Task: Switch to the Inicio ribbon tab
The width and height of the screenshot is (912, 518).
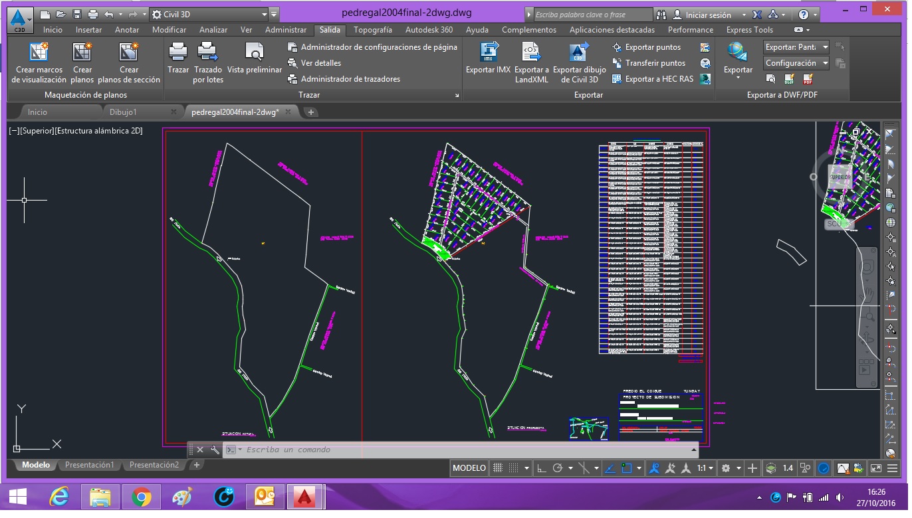Action: [x=53, y=30]
